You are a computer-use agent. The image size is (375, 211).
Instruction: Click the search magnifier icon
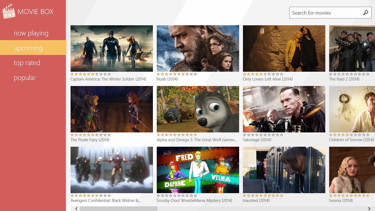point(365,13)
